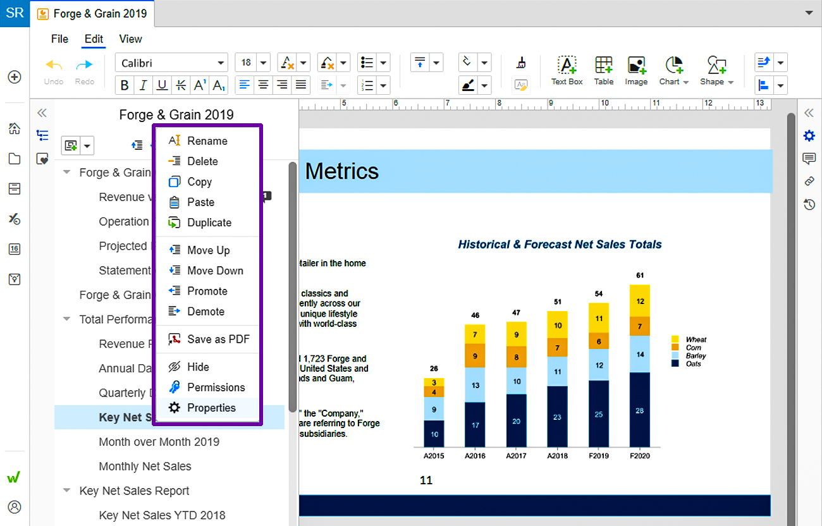
Task: Choose Properties from context menu
Action: click(x=207, y=408)
